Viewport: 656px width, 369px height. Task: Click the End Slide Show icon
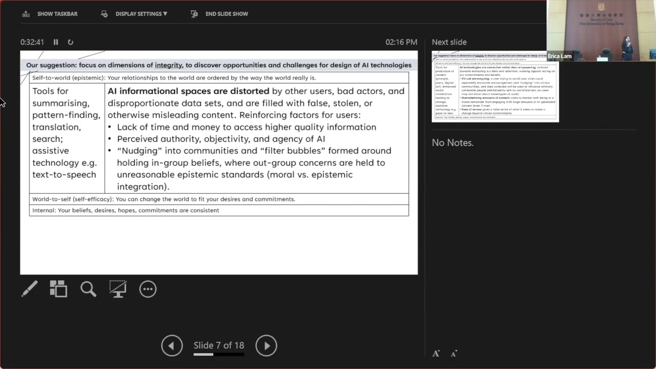click(x=194, y=14)
